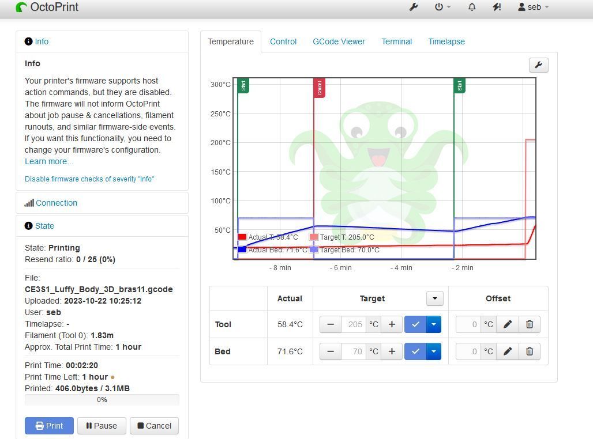Click the lightning bolt announcements icon
The width and height of the screenshot is (593, 439).
coord(497,7)
